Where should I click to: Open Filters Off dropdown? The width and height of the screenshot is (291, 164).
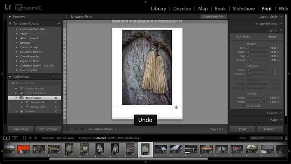click(x=266, y=138)
